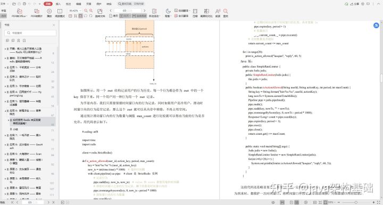Open the auto-scroll tool

154,13
